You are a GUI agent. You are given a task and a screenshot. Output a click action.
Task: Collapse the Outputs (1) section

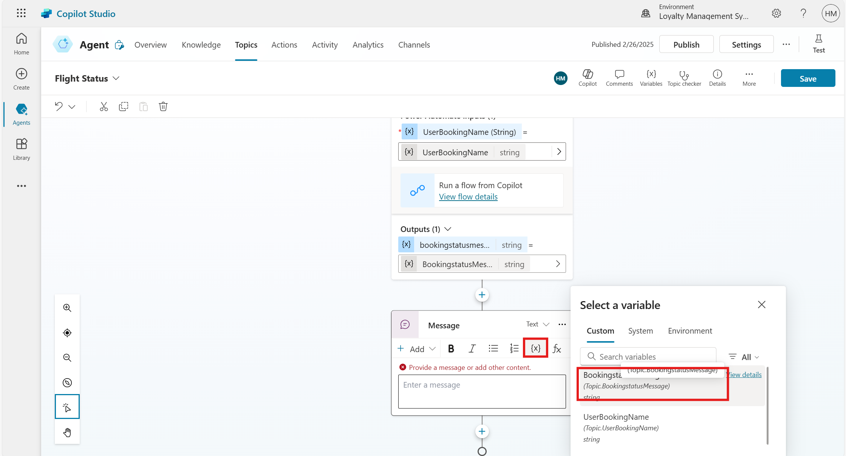pos(448,229)
